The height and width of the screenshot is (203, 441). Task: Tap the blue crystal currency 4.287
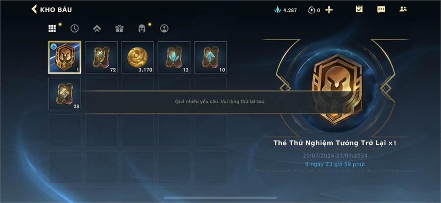coord(286,10)
